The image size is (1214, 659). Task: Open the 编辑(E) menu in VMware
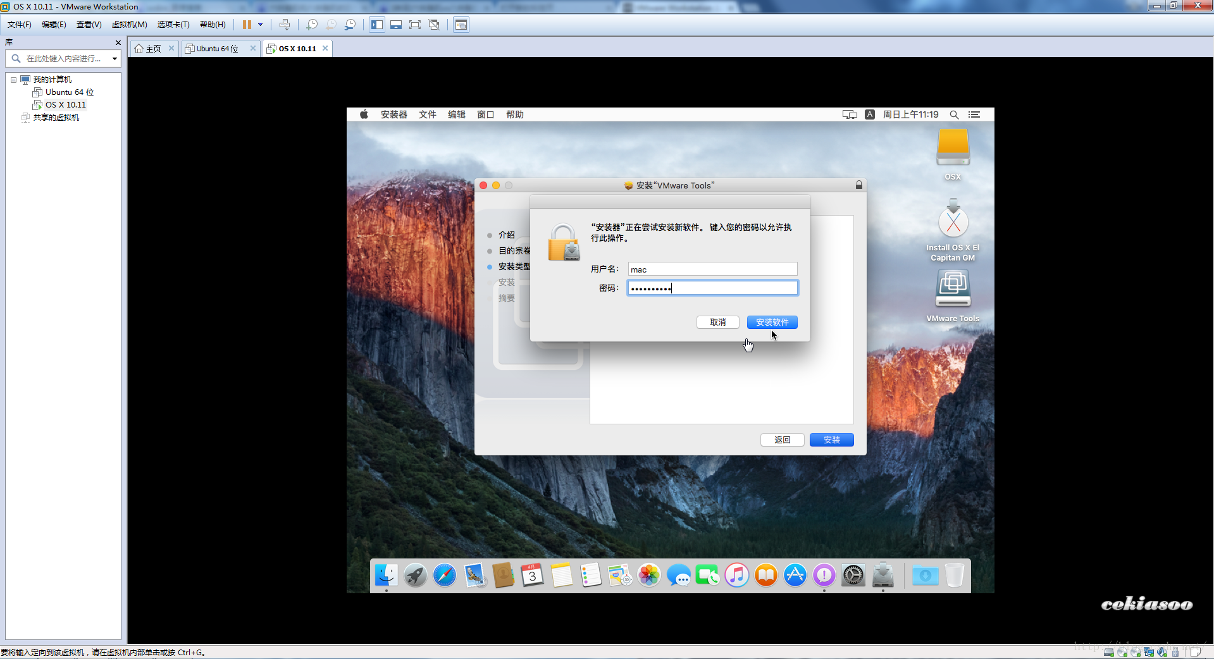click(x=54, y=25)
